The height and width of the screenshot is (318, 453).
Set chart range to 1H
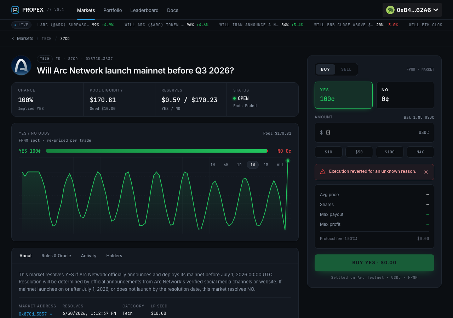[213, 165]
